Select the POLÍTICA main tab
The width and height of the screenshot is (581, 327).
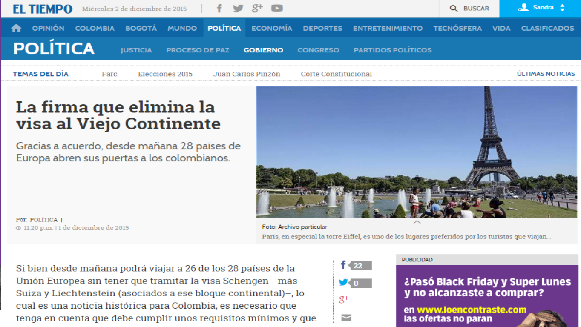tap(224, 28)
